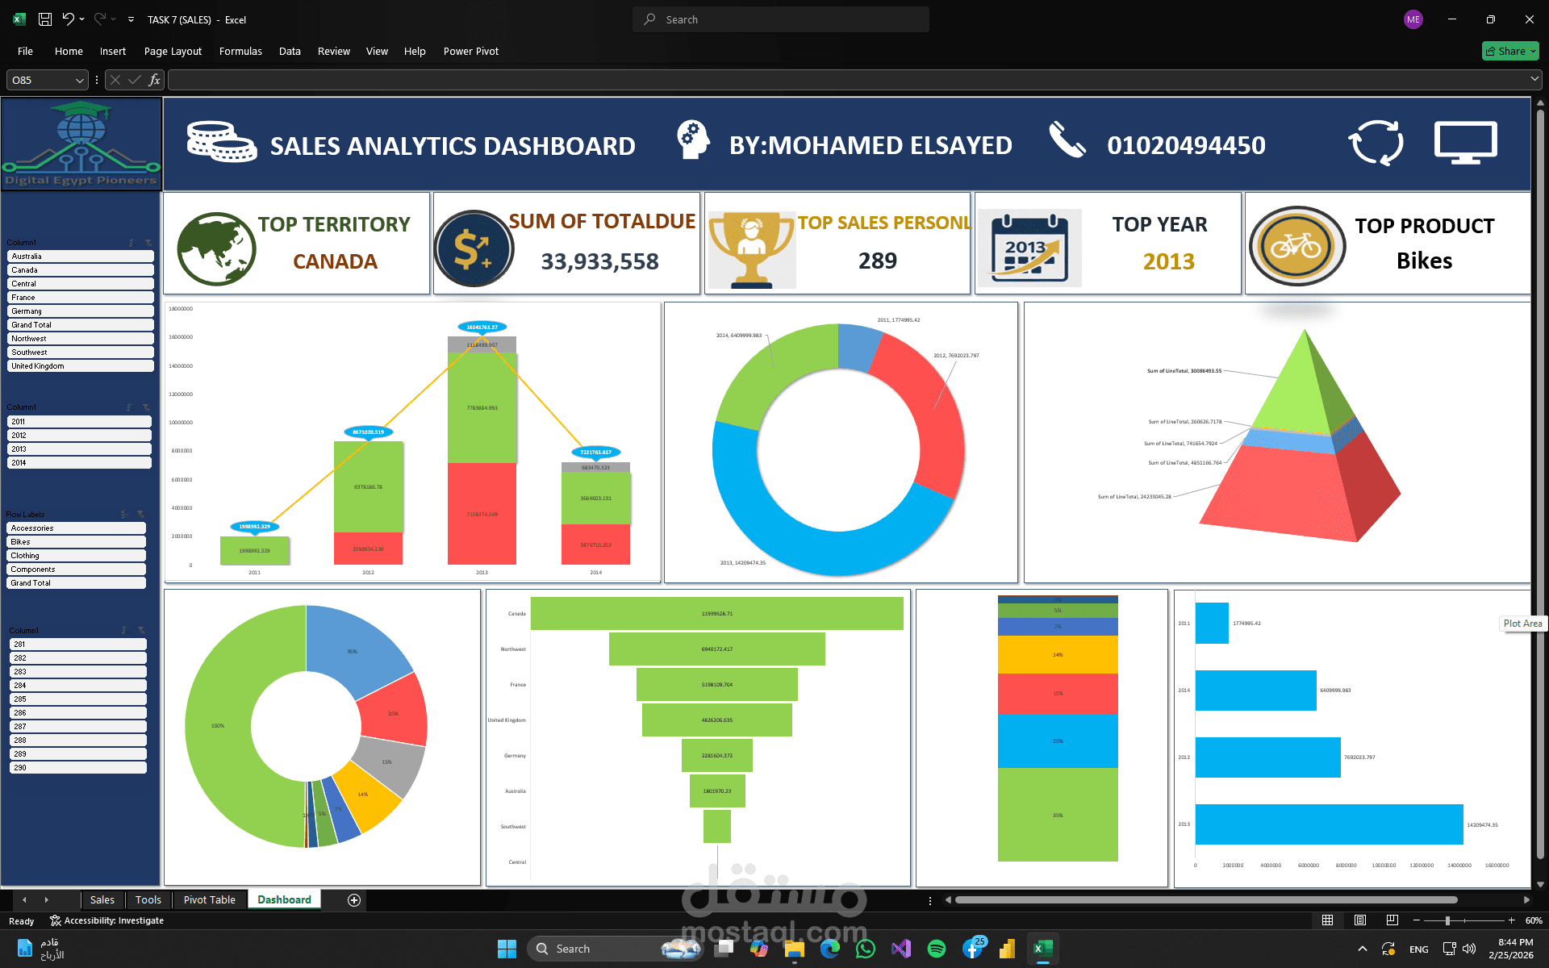Switch to Page Break Preview icon
Viewport: 1549px width, 968px height.
click(1392, 920)
